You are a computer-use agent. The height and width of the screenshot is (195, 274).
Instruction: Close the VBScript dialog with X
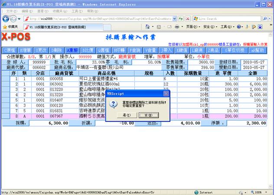coord(166,93)
